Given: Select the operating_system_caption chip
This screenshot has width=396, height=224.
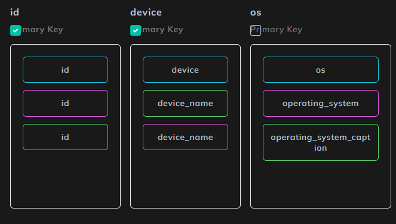Looking at the screenshot, I should [x=321, y=142].
